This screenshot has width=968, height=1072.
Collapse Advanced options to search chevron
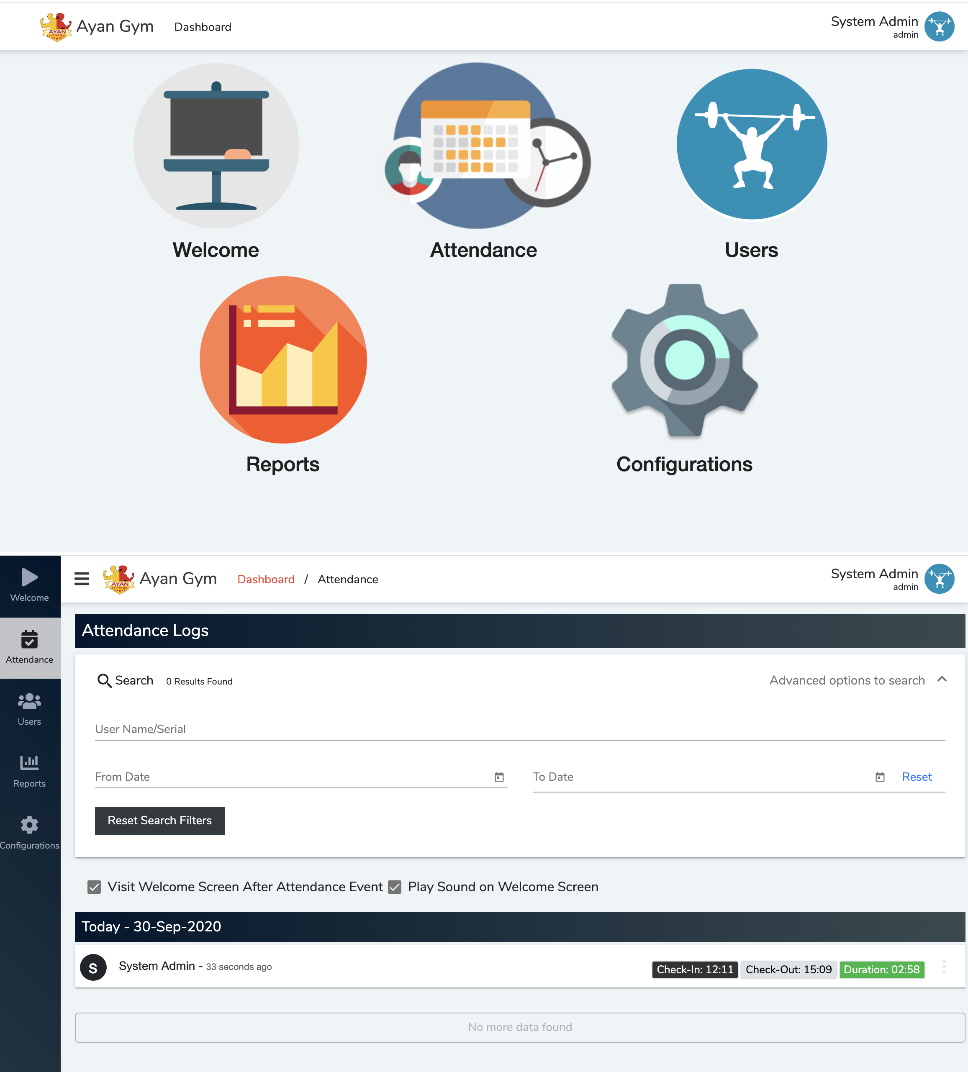(x=942, y=679)
